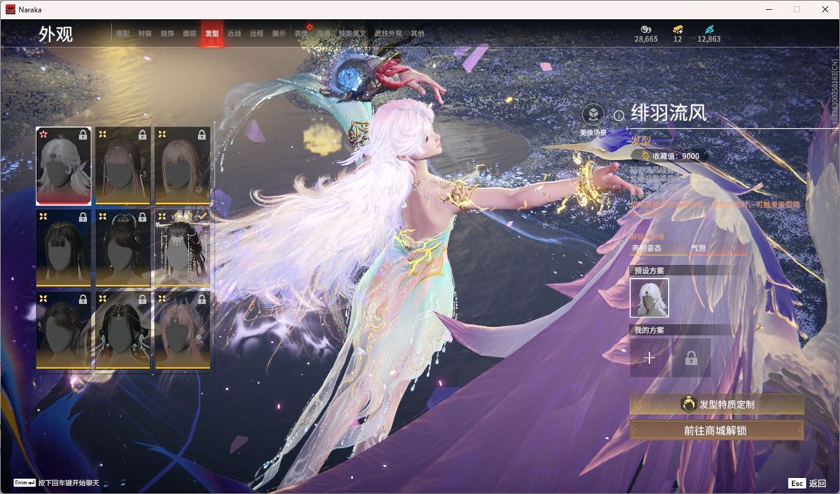Switch to the 搭配 tab

[x=123, y=33]
